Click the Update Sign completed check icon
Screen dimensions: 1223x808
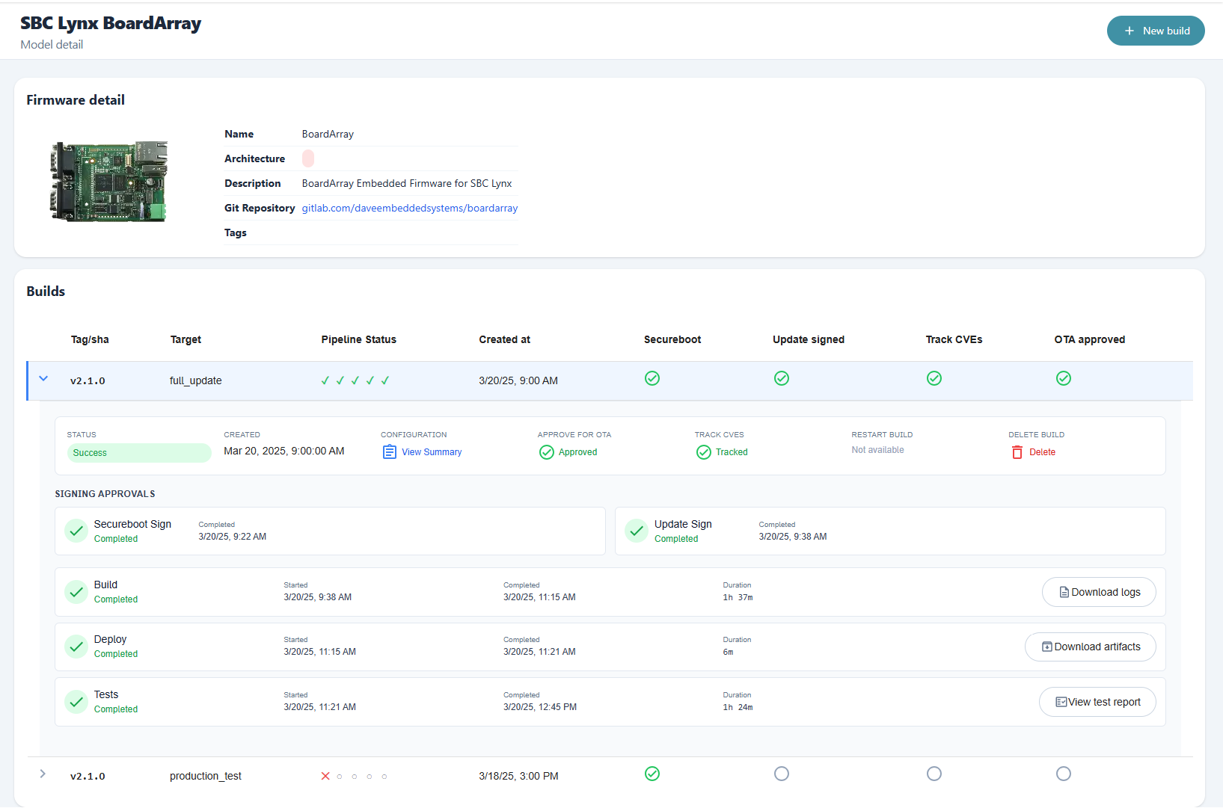pyautogui.click(x=637, y=531)
